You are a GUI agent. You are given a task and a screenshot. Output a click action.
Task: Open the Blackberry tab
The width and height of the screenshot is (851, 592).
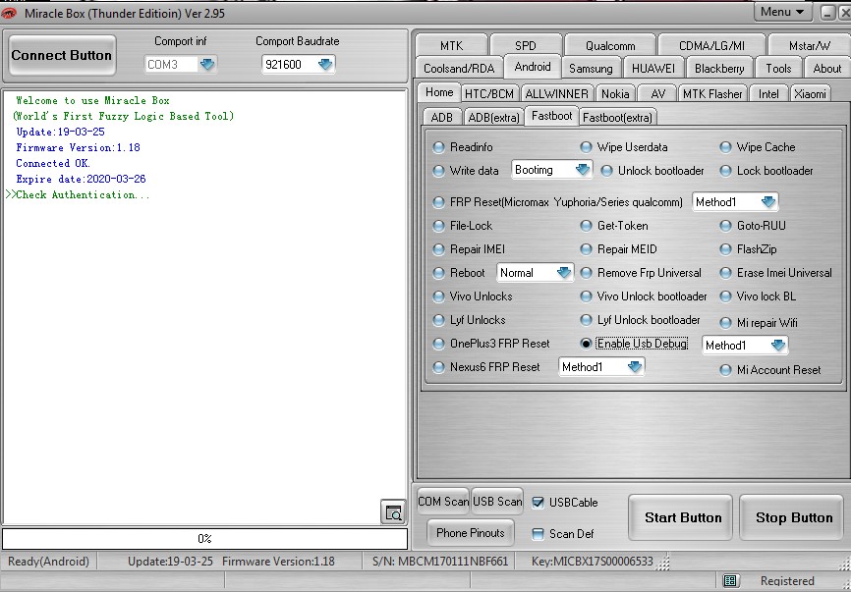pyautogui.click(x=719, y=69)
